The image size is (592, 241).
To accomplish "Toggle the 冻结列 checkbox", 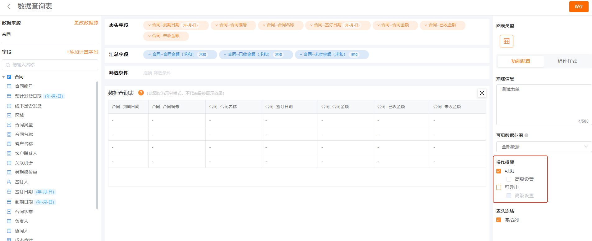I will [x=499, y=220].
